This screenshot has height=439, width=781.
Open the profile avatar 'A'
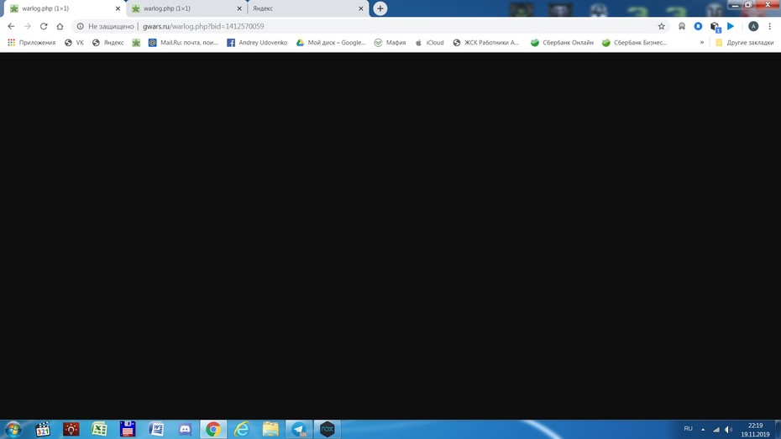[753, 26]
